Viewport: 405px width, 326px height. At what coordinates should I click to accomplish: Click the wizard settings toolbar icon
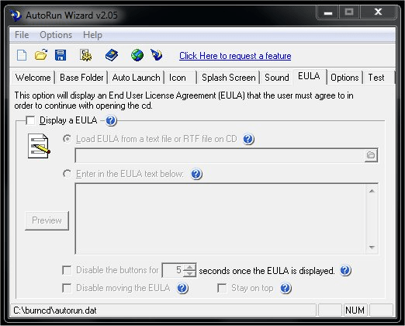click(x=85, y=55)
